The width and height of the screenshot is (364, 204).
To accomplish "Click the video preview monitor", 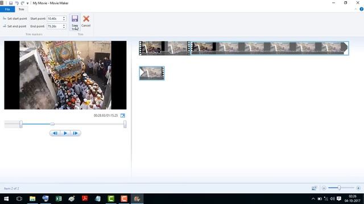I will coord(65,75).
